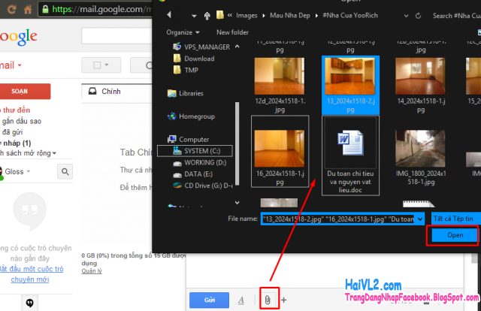
Task: Click Mau Nha Dep in breadcrumb path
Action: pyautogui.click(x=290, y=16)
